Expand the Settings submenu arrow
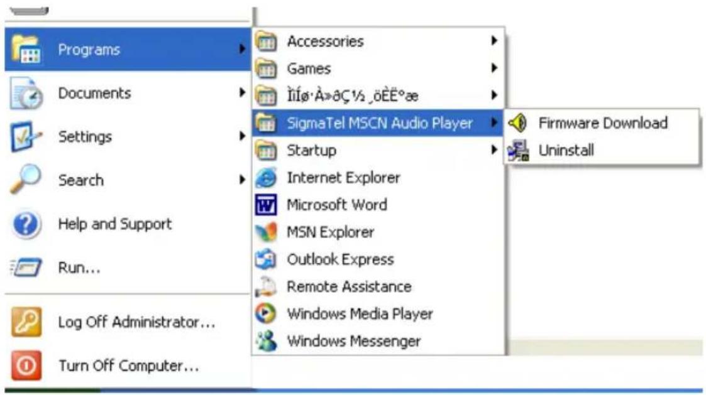706x395 pixels. pyautogui.click(x=242, y=136)
